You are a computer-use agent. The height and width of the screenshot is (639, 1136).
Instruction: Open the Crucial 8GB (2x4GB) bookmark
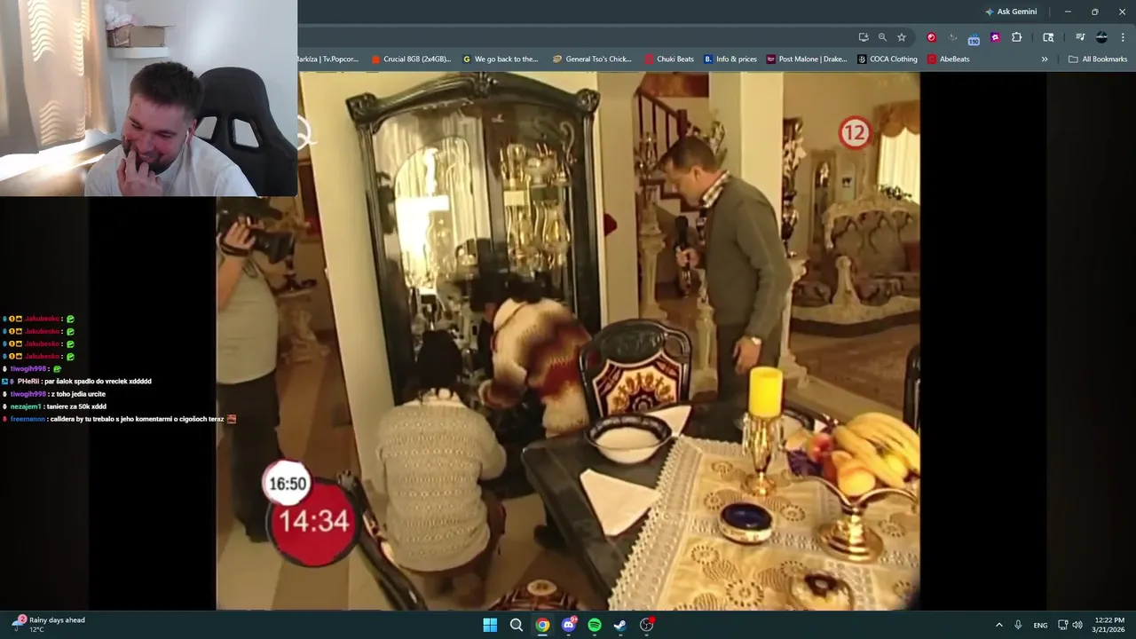[x=411, y=59]
